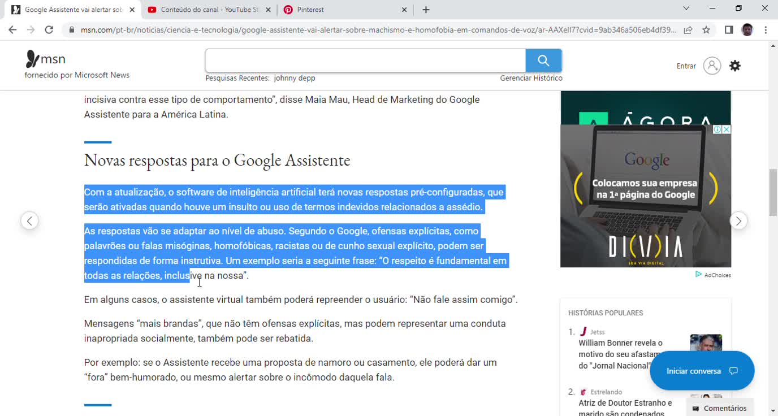Click the scrollbar up arrow
This screenshot has width=778, height=416.
coord(773,45)
